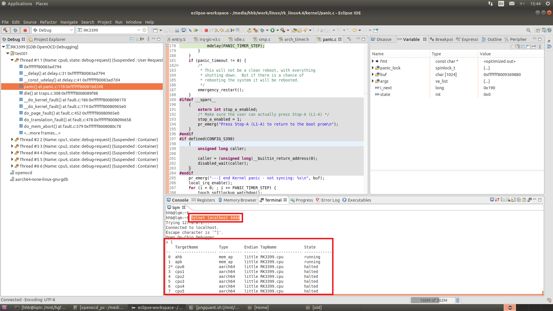Click the New wizard toolbar icon
The height and width of the screenshot is (311, 553).
tap(156, 30)
